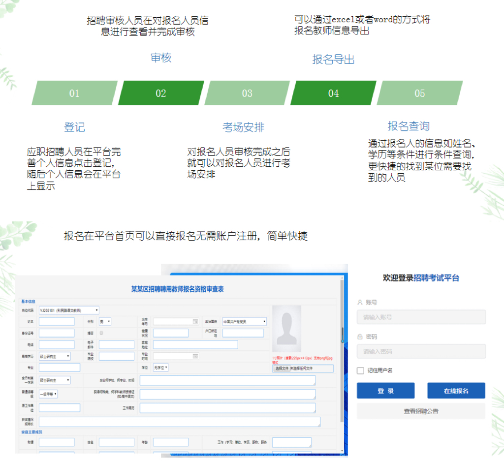Open calendar picker icon for 毕业时间 field
Image resolution: width=504 pixels, height=461 pixels.
coord(195,356)
